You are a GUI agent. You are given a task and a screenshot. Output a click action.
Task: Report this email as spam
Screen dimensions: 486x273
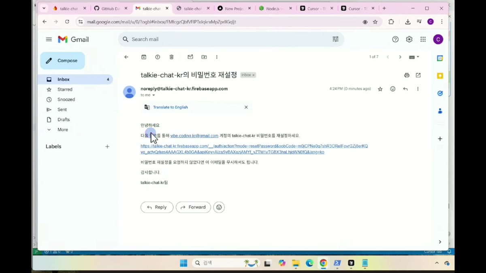(x=158, y=57)
